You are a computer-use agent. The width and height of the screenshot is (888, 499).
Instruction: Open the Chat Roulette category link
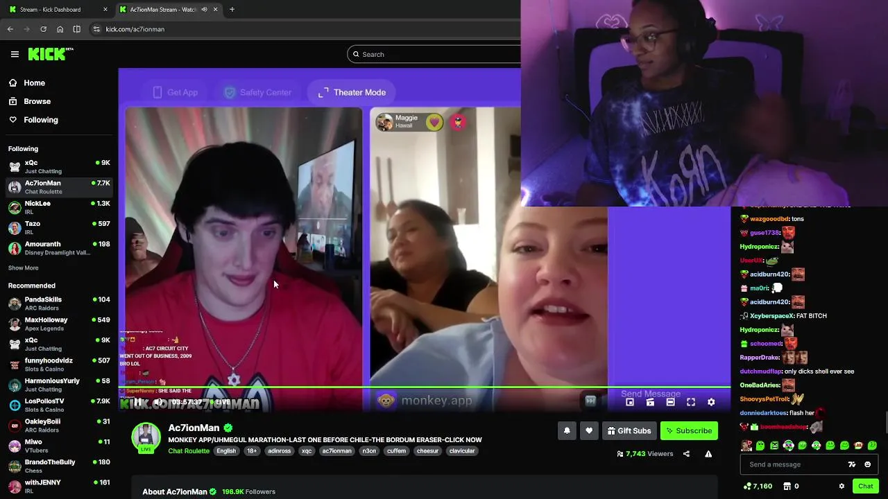click(x=189, y=451)
